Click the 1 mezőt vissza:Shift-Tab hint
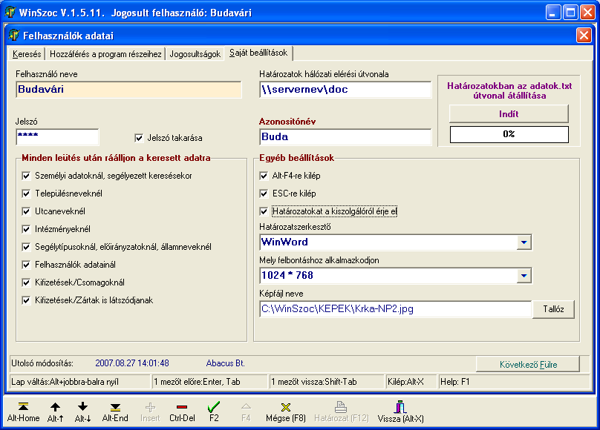This screenshot has width=600, height=430. click(x=326, y=382)
